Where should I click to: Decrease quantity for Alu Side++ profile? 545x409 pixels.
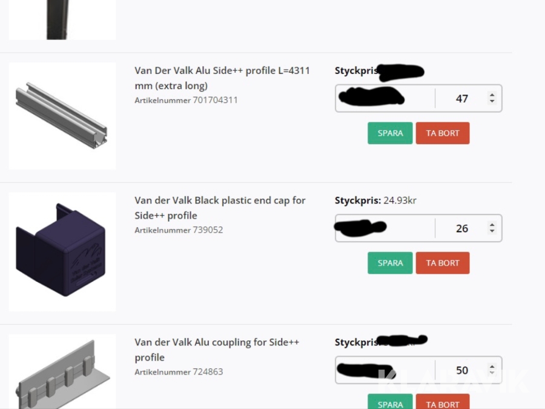[x=492, y=101]
